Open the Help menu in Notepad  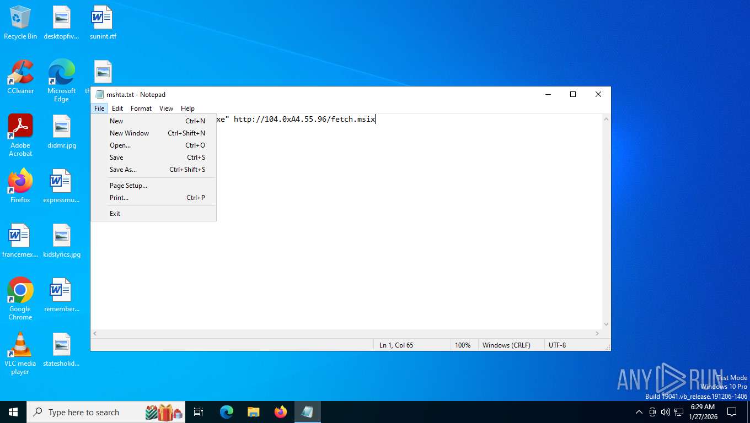187,109
